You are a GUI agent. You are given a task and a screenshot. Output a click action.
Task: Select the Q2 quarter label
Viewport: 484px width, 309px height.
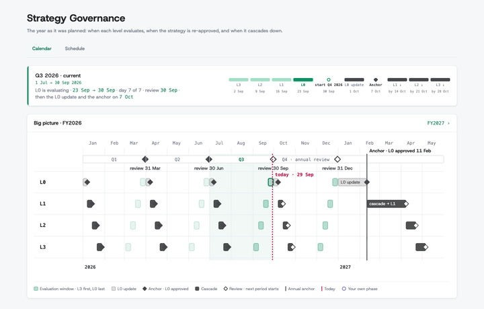pyautogui.click(x=177, y=160)
